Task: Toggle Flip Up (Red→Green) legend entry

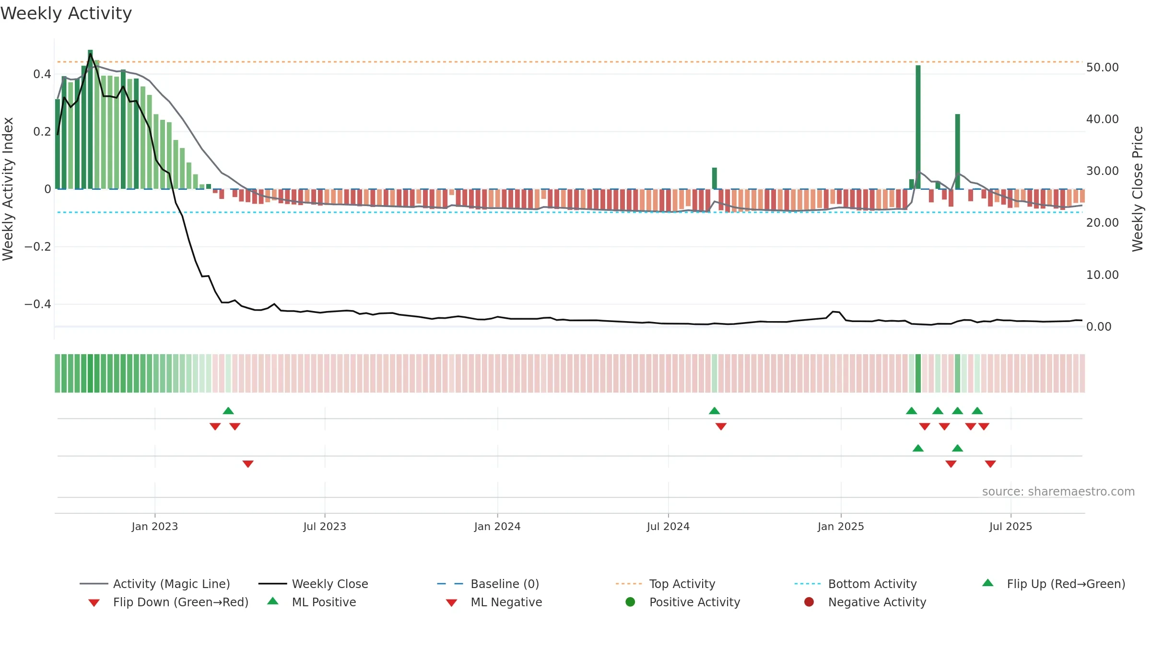Action: pyautogui.click(x=1053, y=584)
